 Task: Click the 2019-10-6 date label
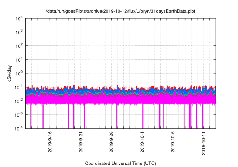pyautogui.click(x=173, y=142)
